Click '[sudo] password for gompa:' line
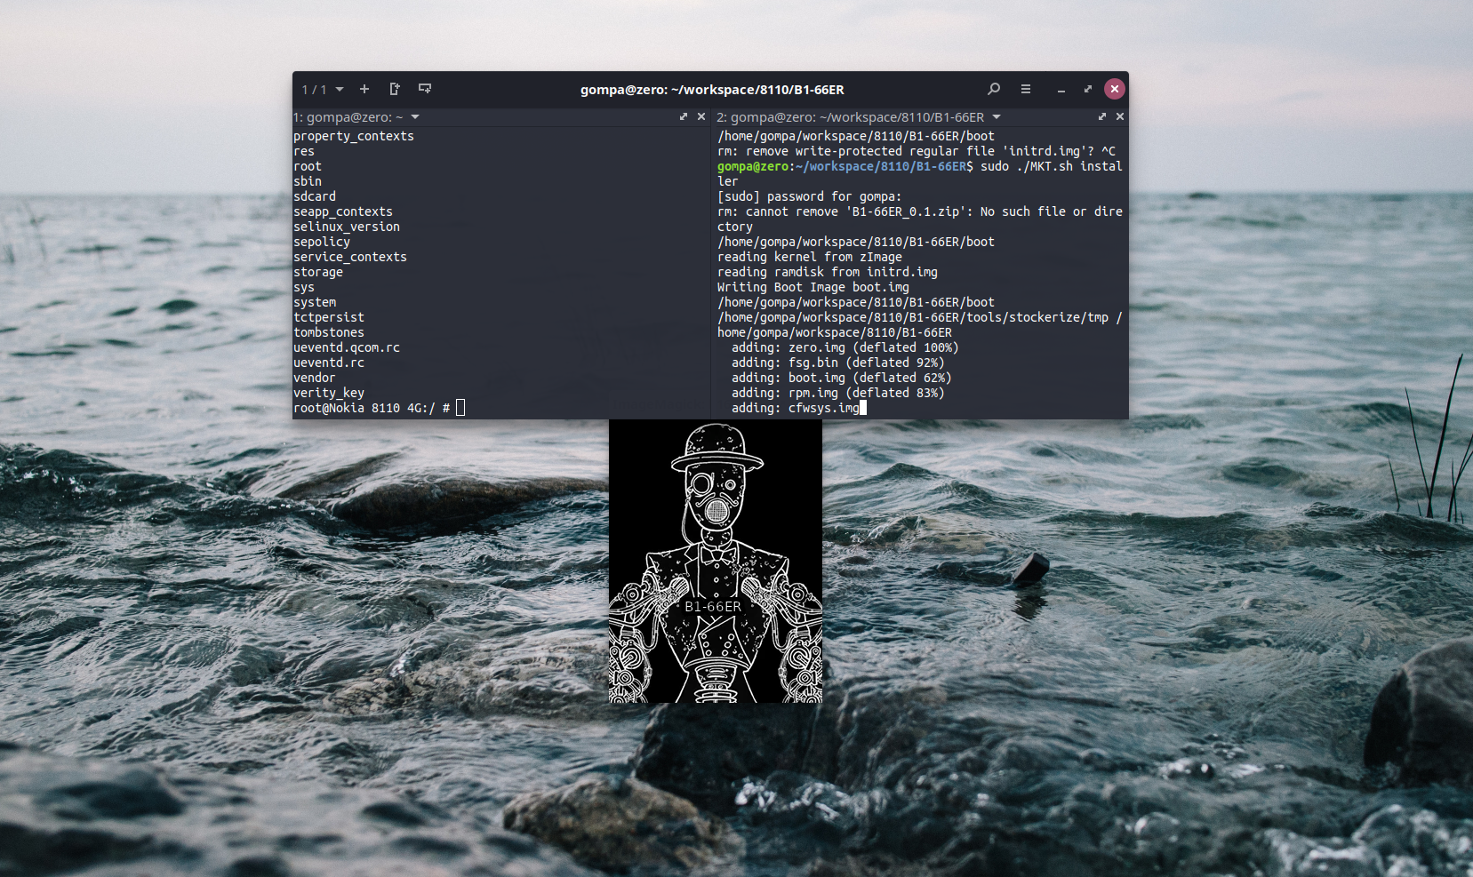Image resolution: width=1473 pixels, height=877 pixels. 809,196
